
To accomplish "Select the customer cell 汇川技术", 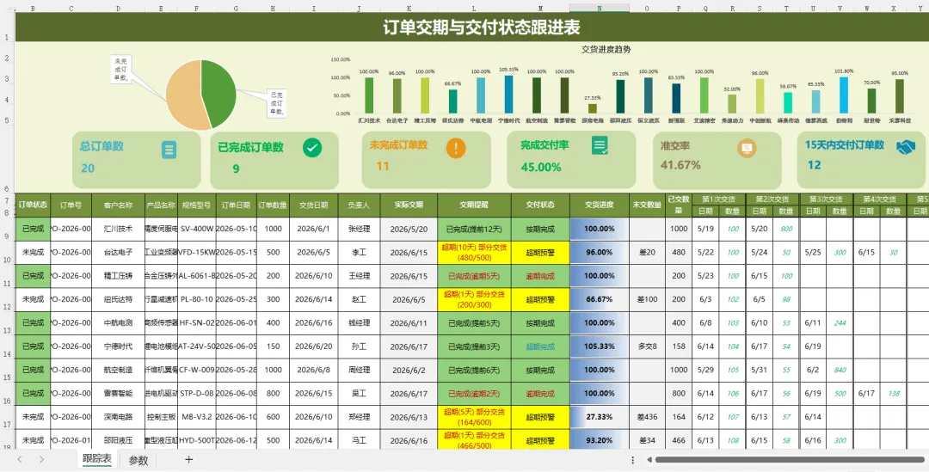I will coord(118,229).
